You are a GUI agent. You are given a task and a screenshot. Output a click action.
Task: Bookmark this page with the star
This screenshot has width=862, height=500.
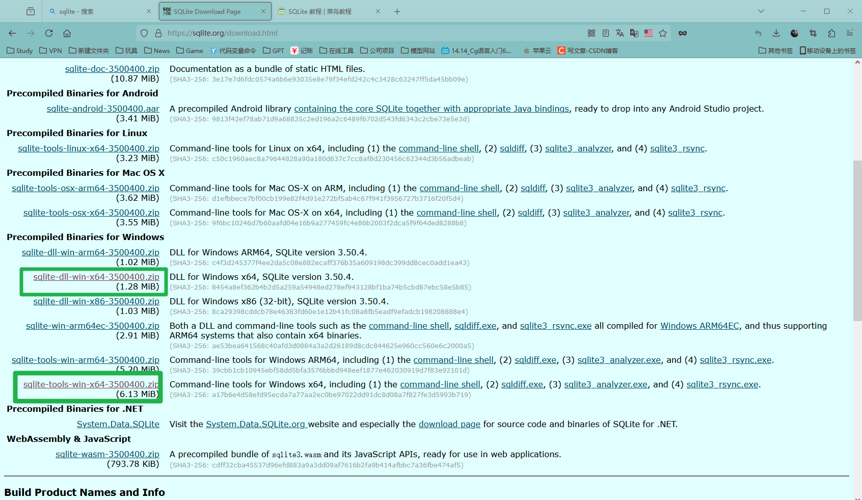(x=663, y=33)
